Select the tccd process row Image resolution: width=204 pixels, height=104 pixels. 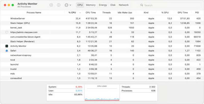coord(102,60)
